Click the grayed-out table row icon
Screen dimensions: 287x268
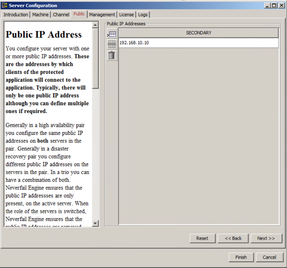112,45
